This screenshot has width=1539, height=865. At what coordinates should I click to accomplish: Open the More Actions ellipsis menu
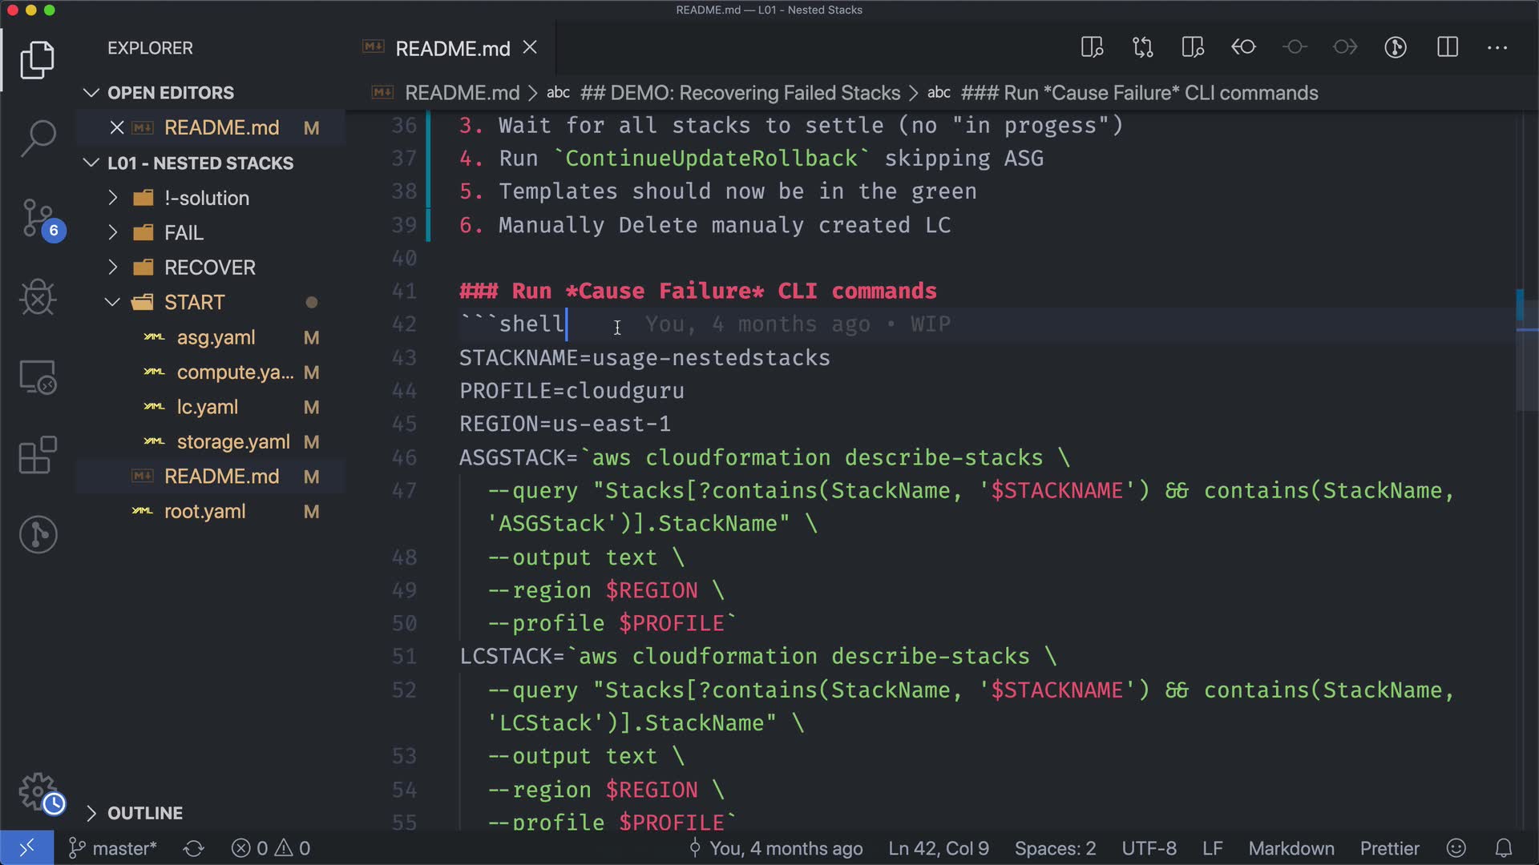(1497, 48)
